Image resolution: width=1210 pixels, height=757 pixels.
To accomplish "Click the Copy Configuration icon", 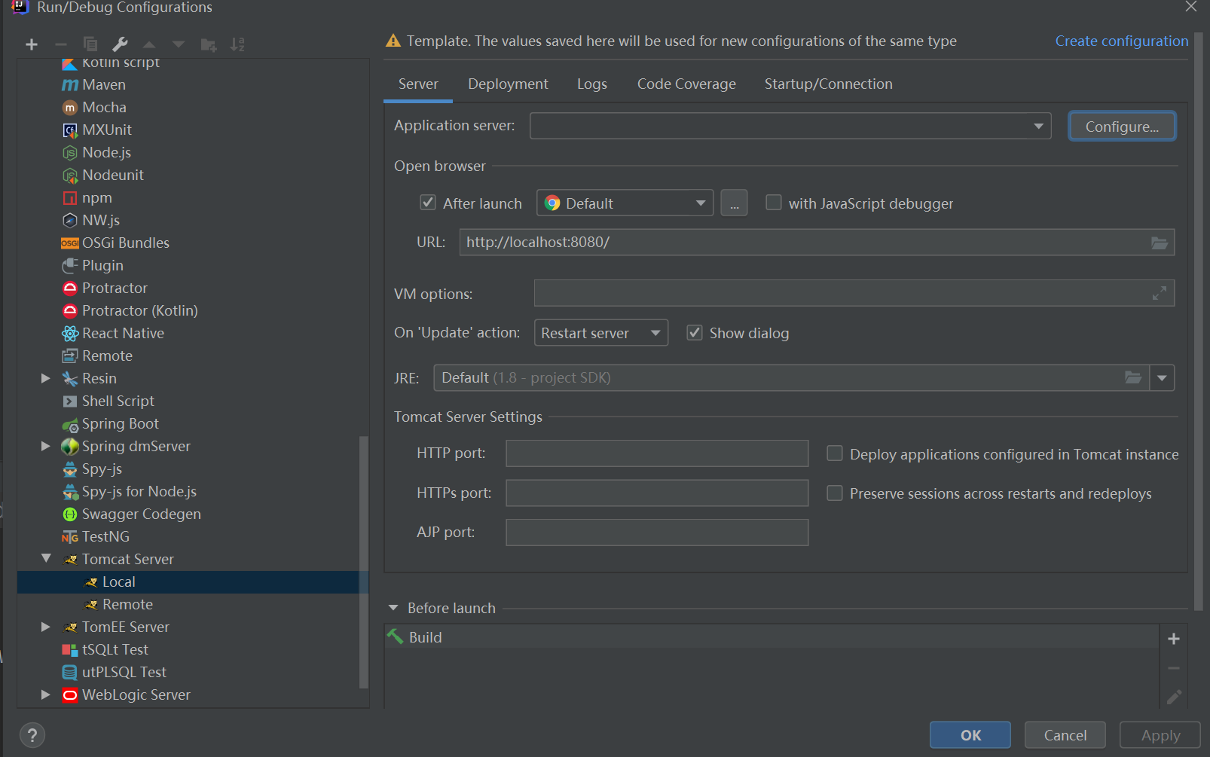I will [90, 44].
